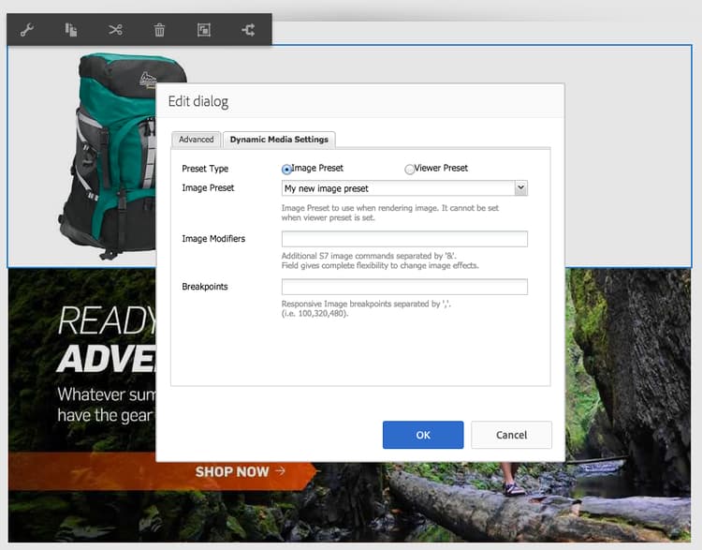Viewport: 702px width, 550px height.
Task: Click the '(i.e. 100,320,480).' help text
Action: [314, 313]
